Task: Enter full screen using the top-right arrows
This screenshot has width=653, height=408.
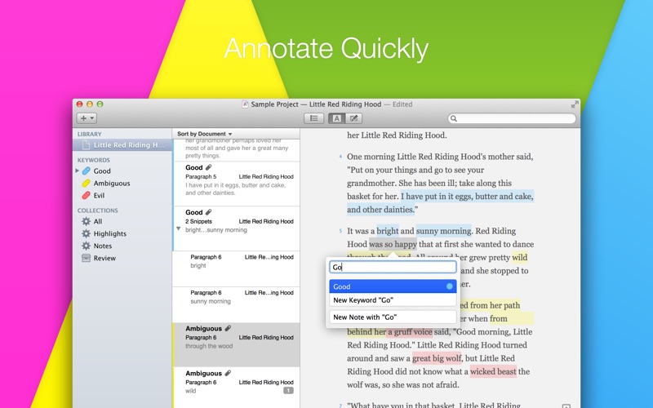Action: click(x=575, y=104)
